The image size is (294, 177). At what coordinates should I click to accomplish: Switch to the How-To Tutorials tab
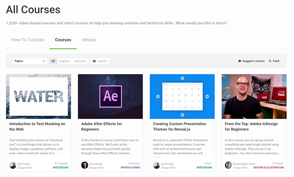click(x=28, y=40)
